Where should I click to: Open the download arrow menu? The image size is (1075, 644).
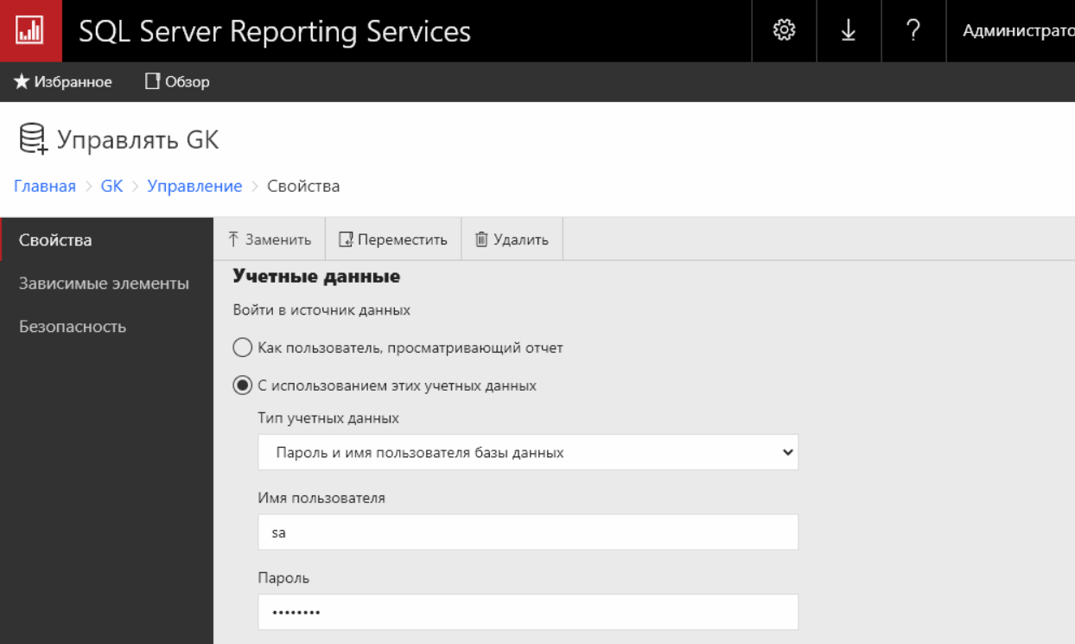pos(849,31)
